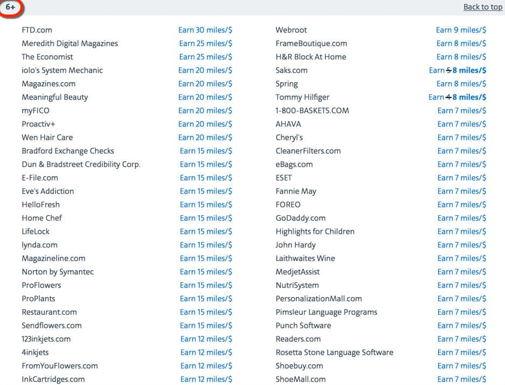Open 123inkjets.com's Earn 12 miles/$ offer
This screenshot has height=385, width=505.
pos(206,339)
